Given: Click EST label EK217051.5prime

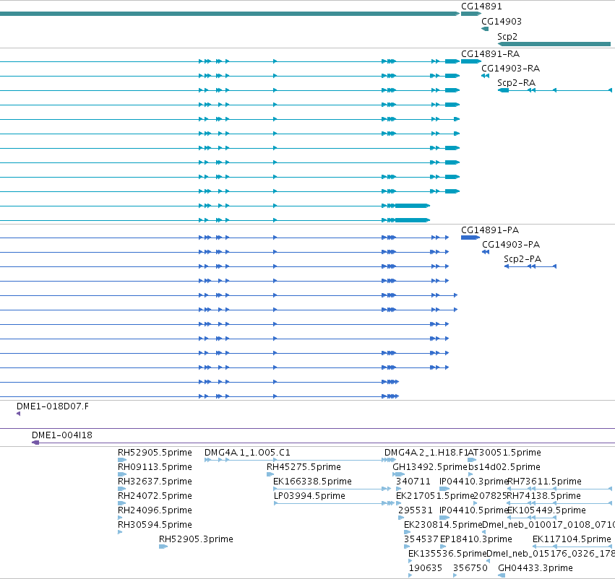Looking at the screenshot, I should point(435,496).
